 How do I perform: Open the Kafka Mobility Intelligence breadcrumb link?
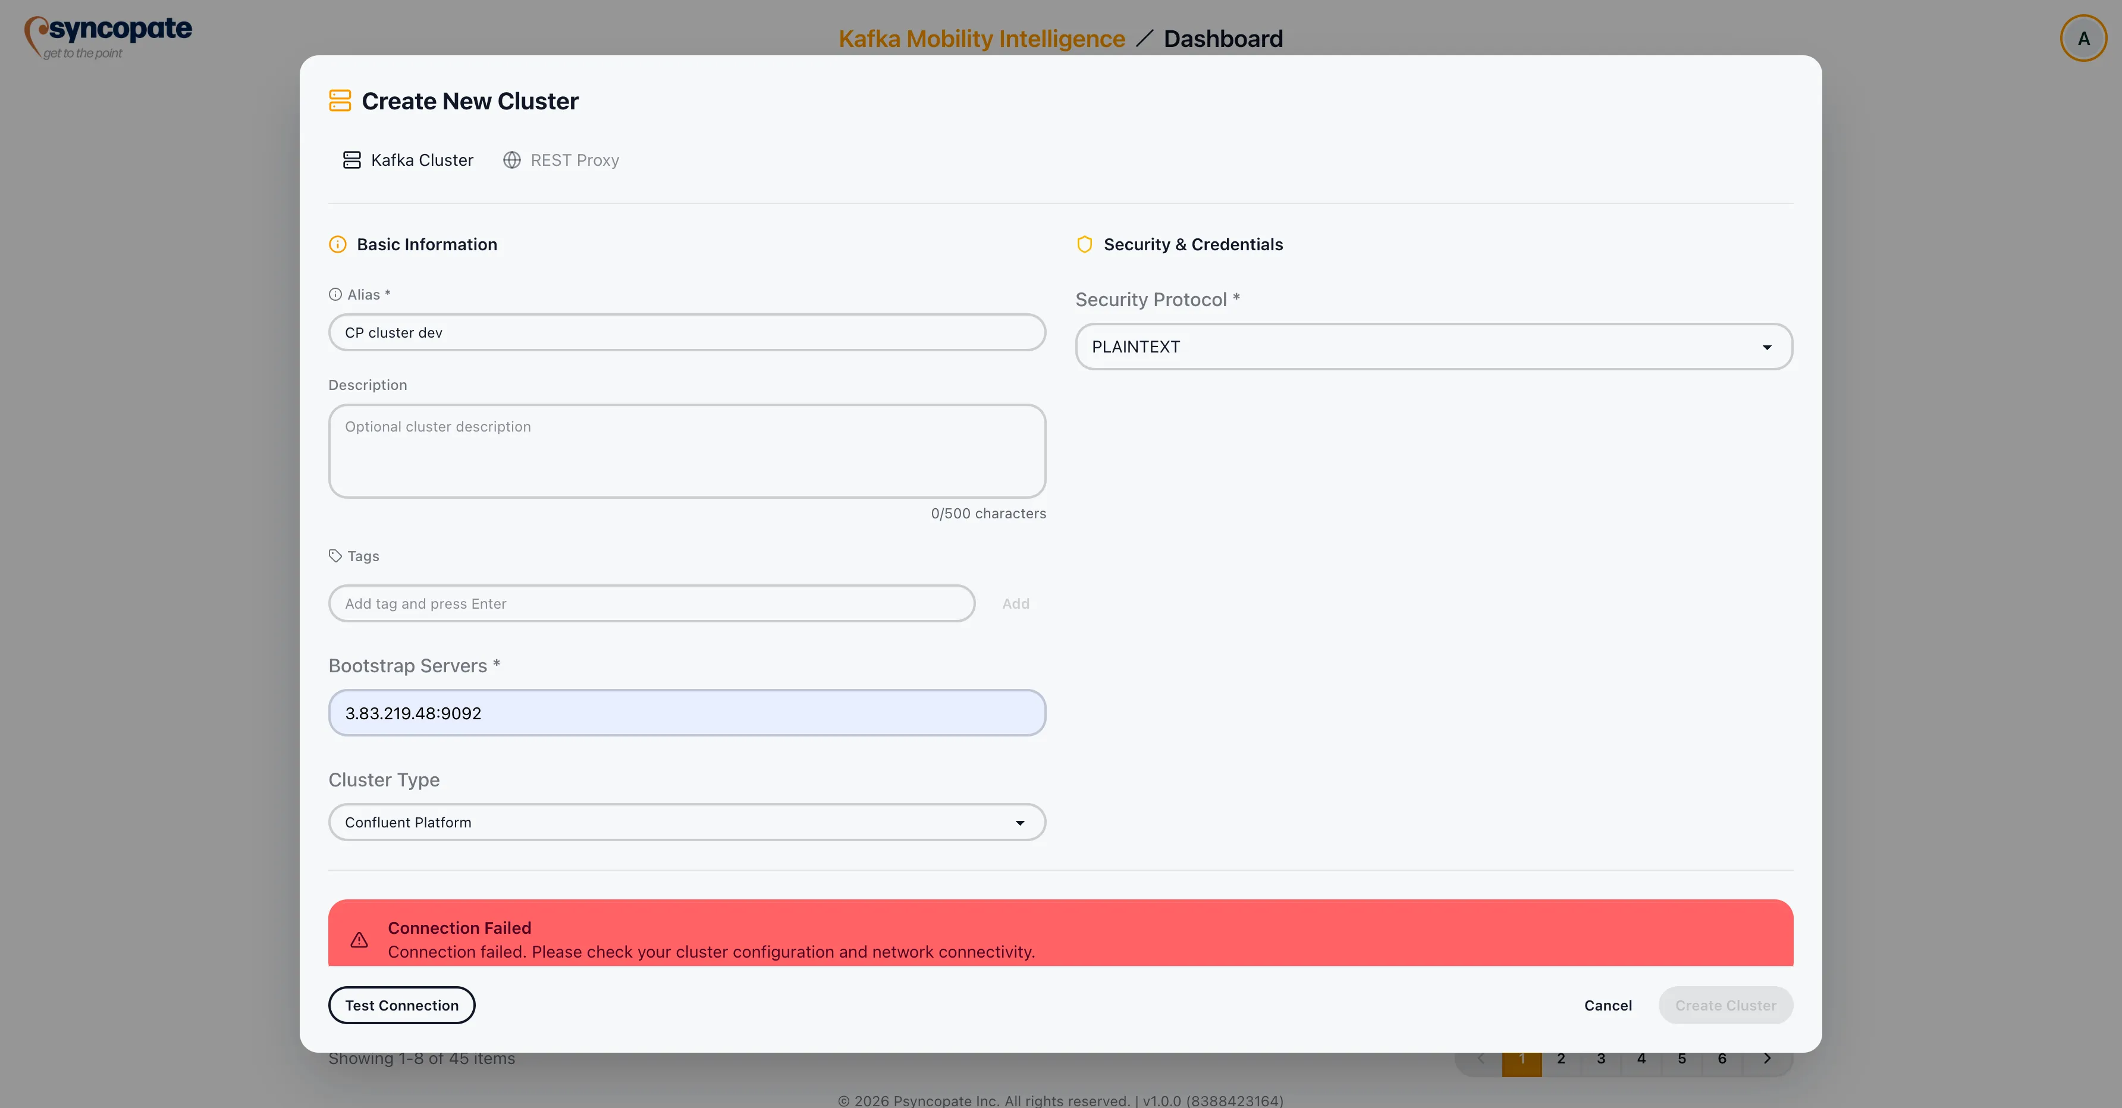(981, 39)
